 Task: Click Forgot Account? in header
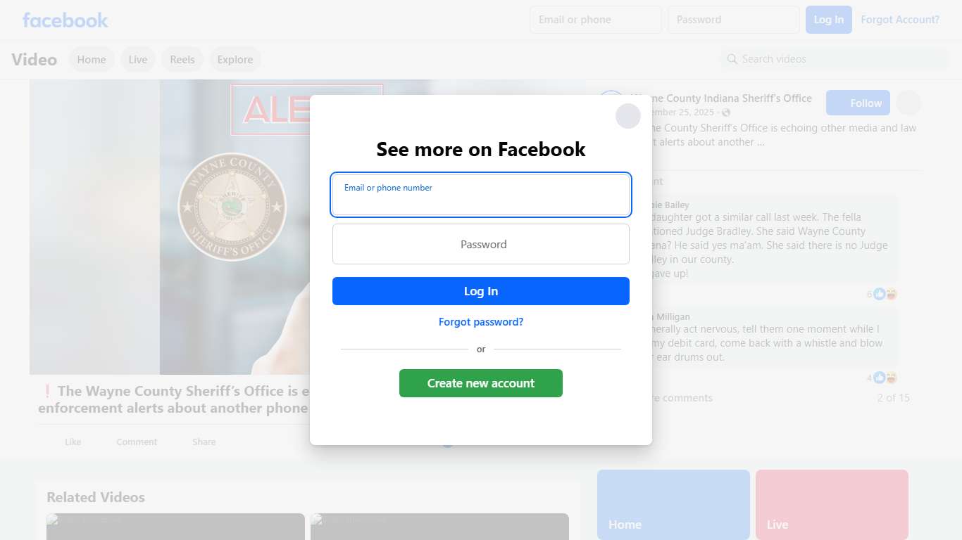900,20
